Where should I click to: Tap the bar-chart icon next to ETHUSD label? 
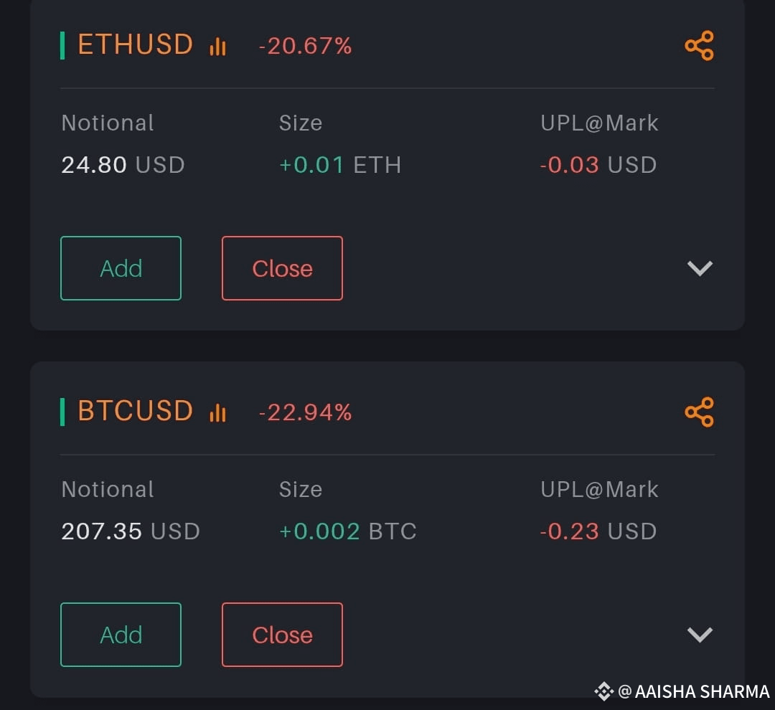pos(217,45)
